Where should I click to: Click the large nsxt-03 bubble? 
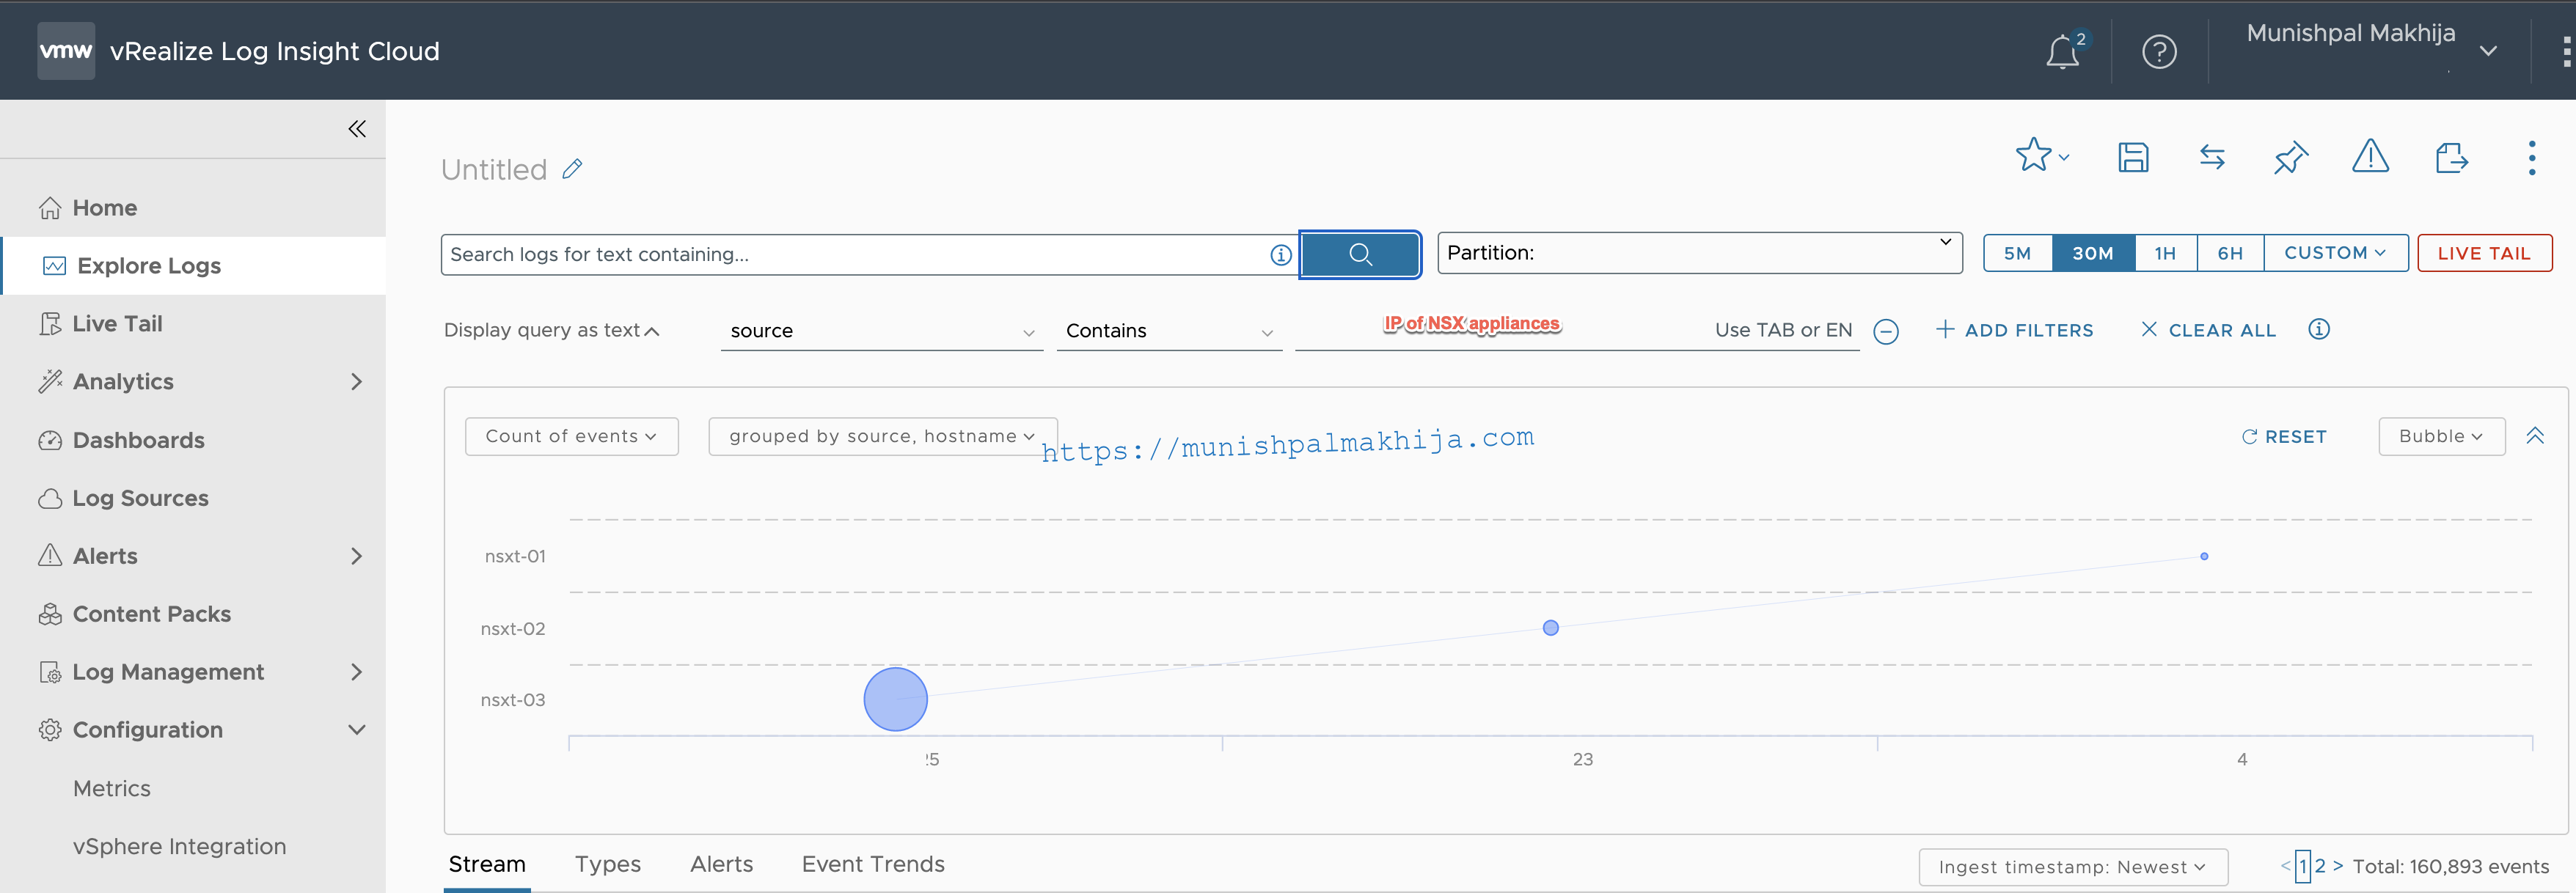point(895,700)
